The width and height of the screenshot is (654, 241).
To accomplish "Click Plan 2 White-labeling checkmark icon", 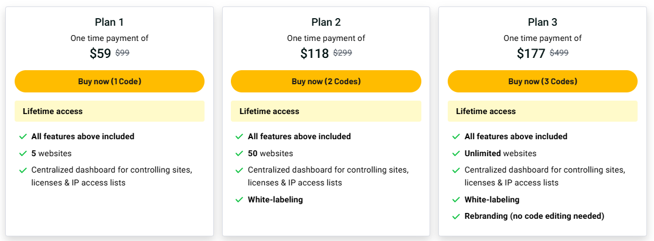I will tap(240, 199).
